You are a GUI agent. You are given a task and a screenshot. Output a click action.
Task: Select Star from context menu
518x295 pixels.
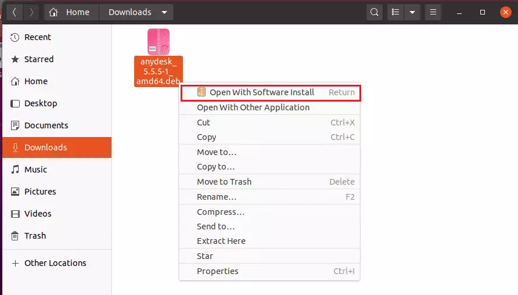click(x=269, y=256)
